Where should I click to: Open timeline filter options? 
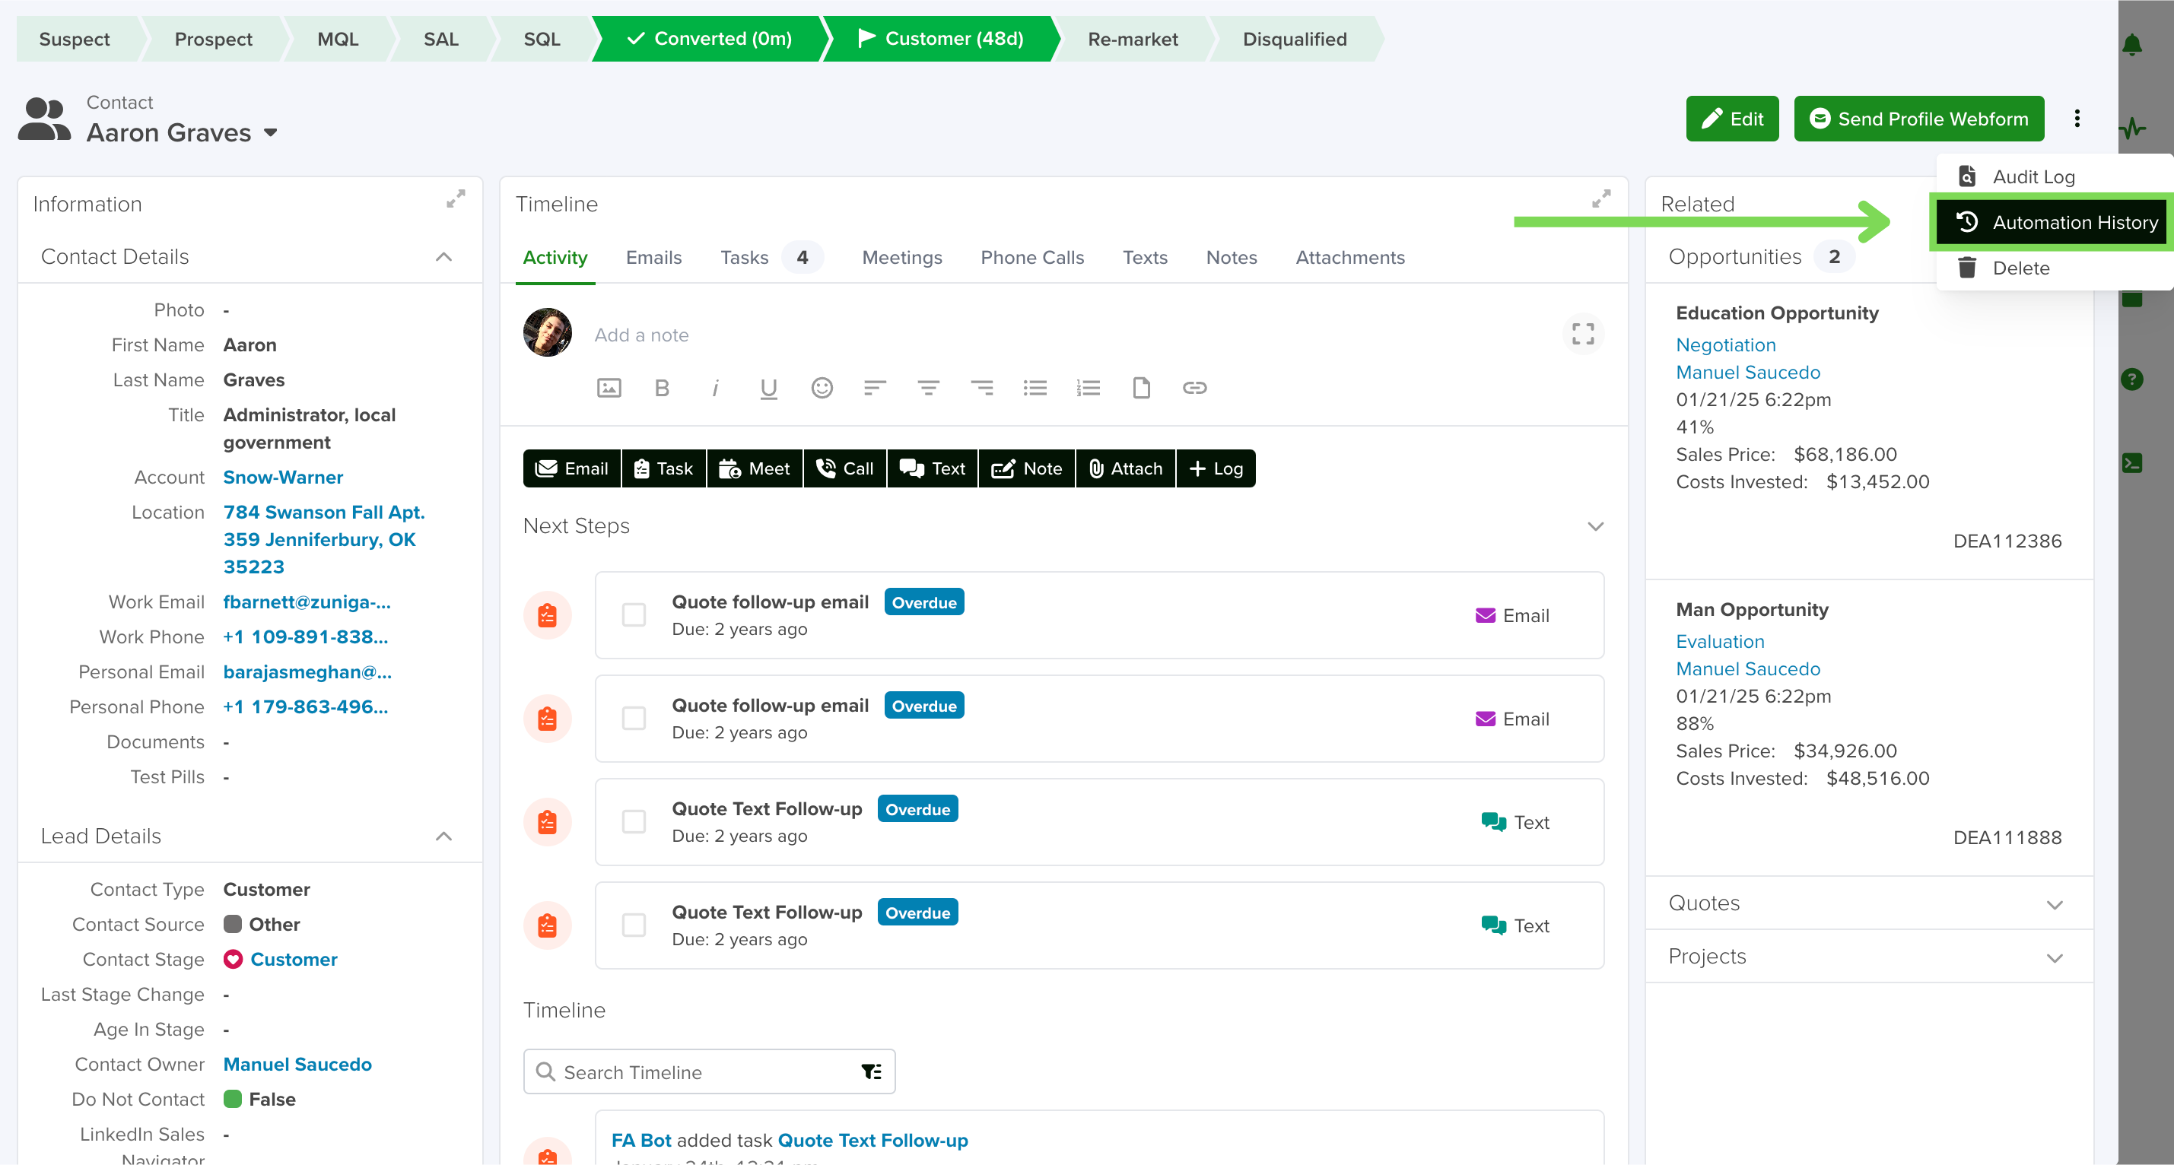871,1071
